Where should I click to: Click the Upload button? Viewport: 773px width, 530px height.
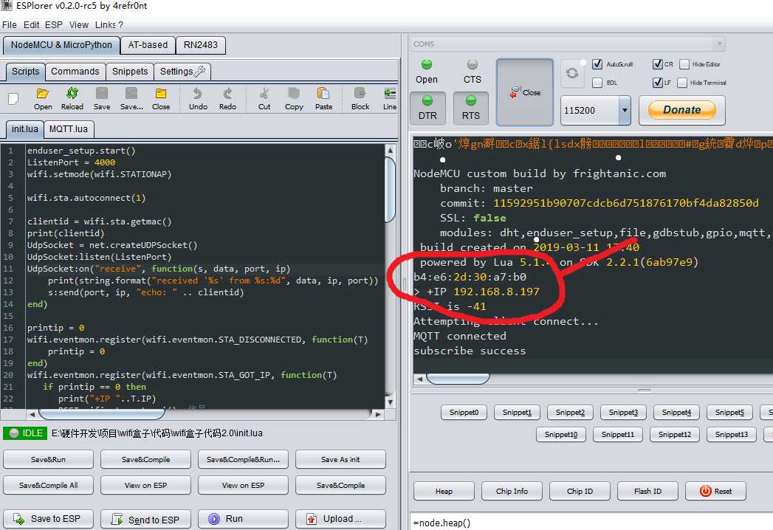(340, 519)
